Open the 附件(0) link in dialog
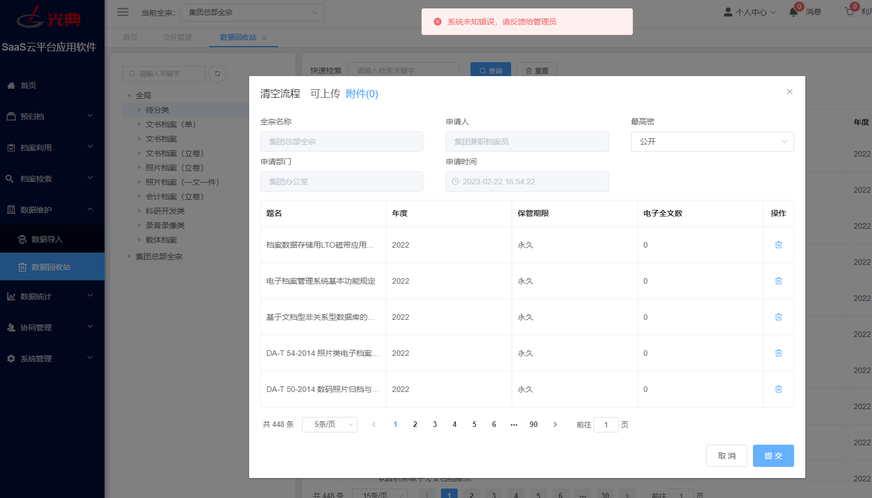Viewport: 872px width, 498px height. (362, 94)
